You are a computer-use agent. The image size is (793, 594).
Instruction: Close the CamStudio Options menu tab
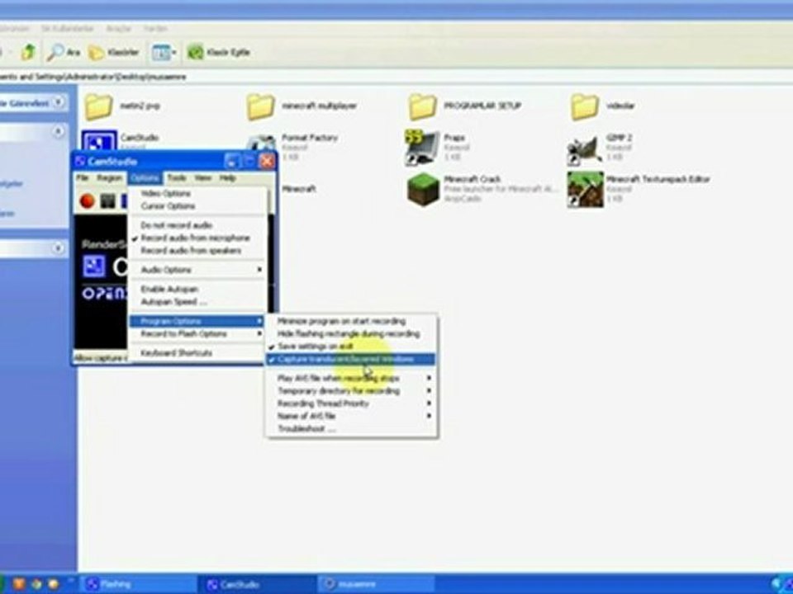click(x=145, y=178)
